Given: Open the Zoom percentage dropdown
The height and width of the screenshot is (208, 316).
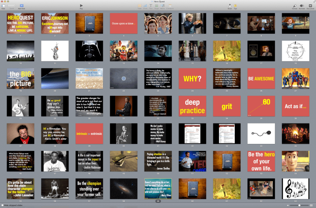Looking at the screenshot, I should [x=11, y=6].
